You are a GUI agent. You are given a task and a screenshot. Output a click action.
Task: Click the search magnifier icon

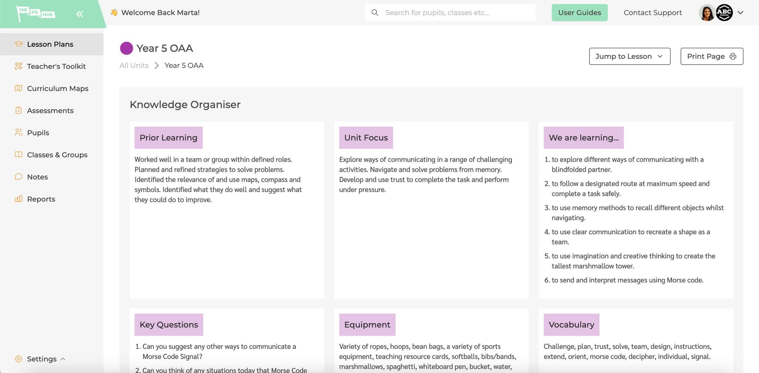375,12
